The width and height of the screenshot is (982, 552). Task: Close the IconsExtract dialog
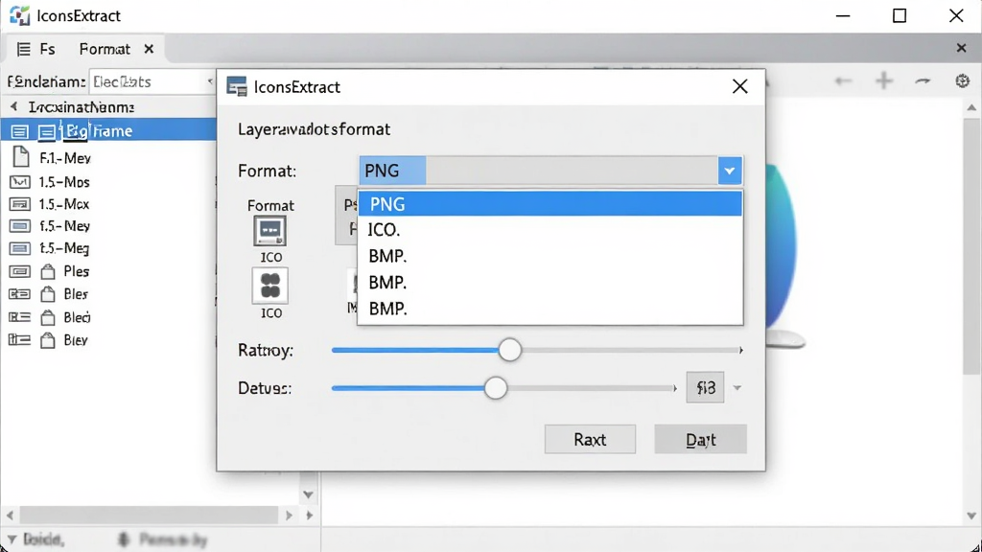pos(740,86)
